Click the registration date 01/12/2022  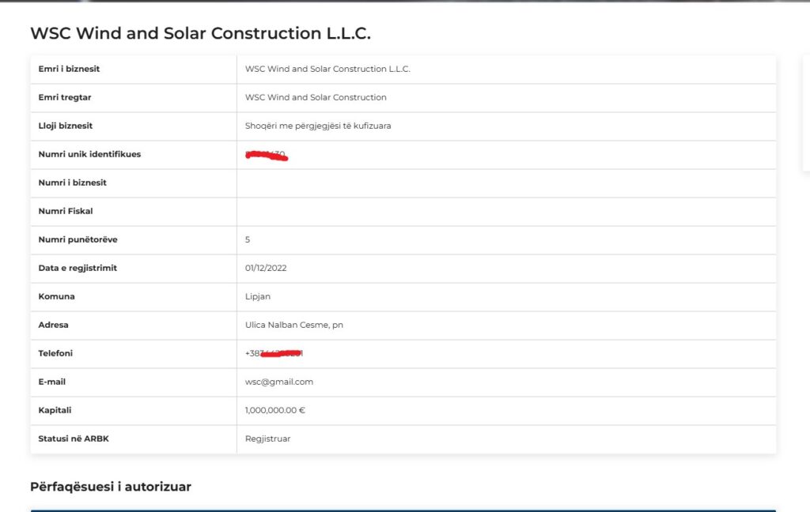click(x=266, y=268)
